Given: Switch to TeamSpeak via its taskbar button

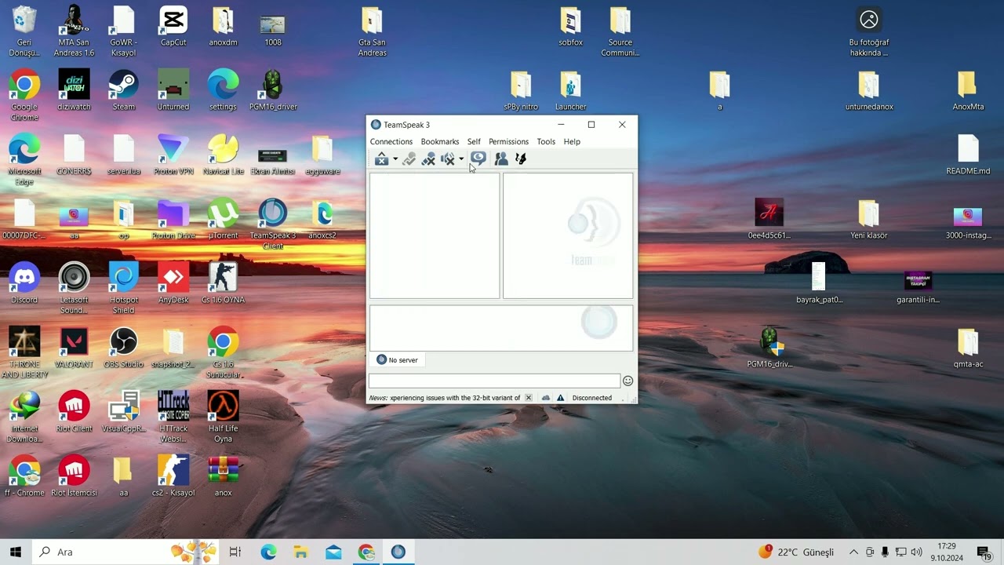Looking at the screenshot, I should coord(398,552).
